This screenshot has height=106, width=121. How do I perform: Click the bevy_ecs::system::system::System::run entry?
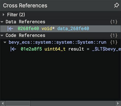tap(57, 42)
